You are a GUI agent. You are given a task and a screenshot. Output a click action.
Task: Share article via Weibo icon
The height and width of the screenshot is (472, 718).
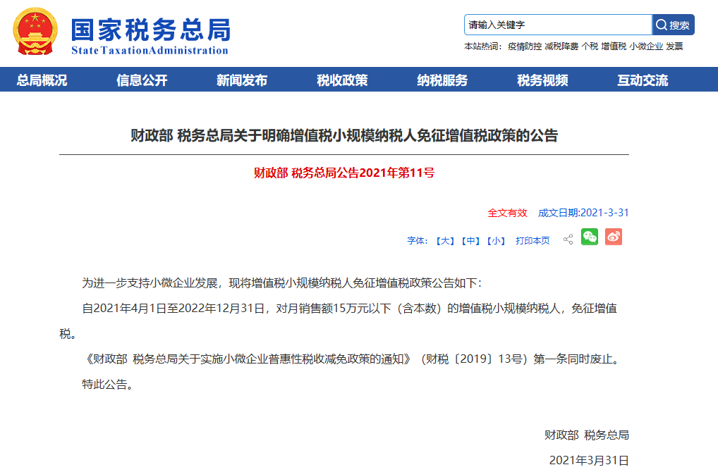point(613,237)
